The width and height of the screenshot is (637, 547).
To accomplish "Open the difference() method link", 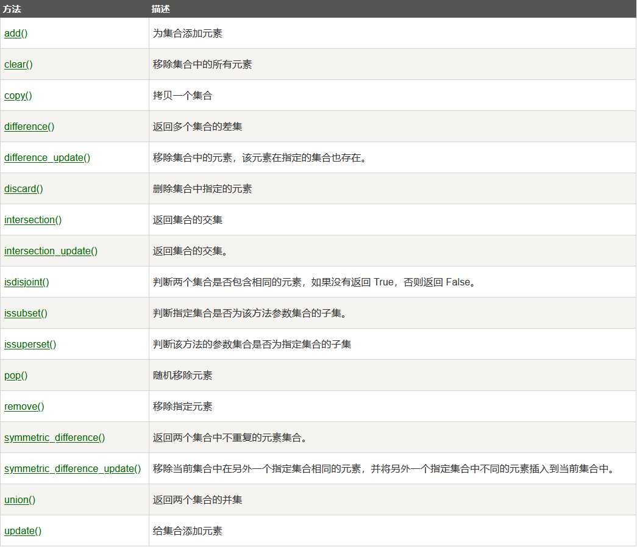I will pyautogui.click(x=29, y=126).
